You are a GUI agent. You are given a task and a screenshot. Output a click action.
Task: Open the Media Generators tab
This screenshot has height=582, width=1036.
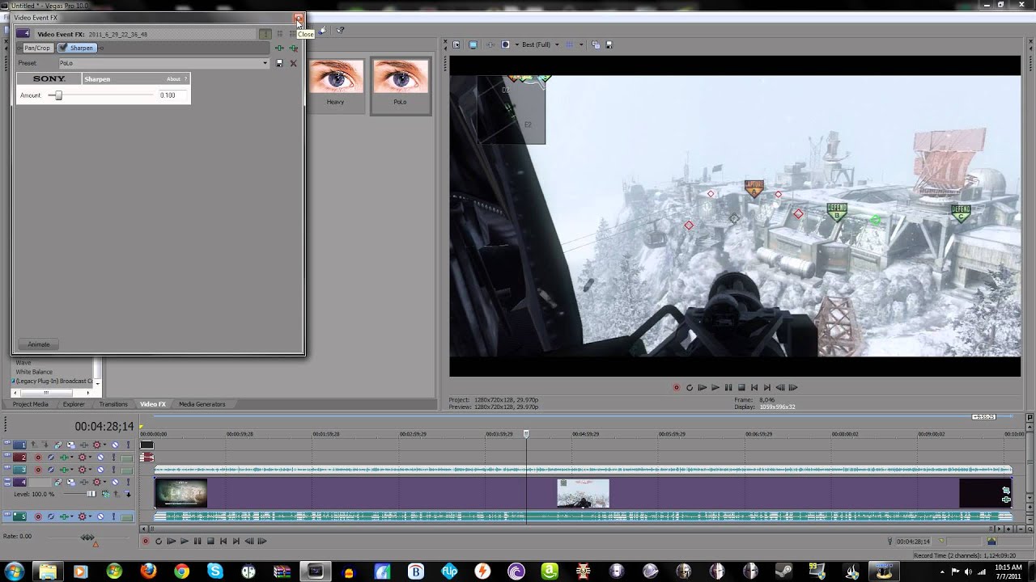[202, 404]
